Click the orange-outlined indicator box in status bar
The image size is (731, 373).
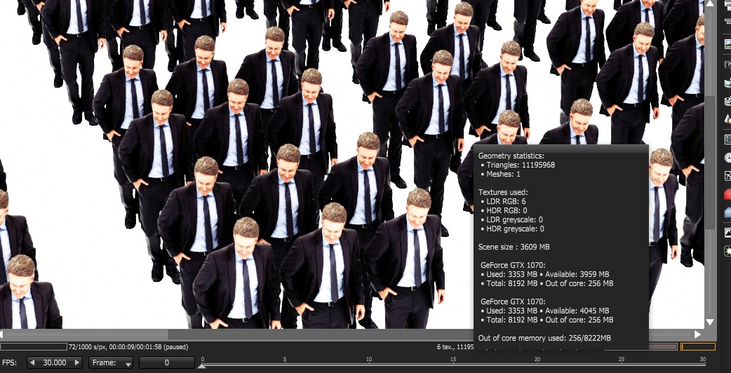pos(698,347)
